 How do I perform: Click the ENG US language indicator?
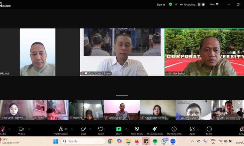click(x=213, y=141)
